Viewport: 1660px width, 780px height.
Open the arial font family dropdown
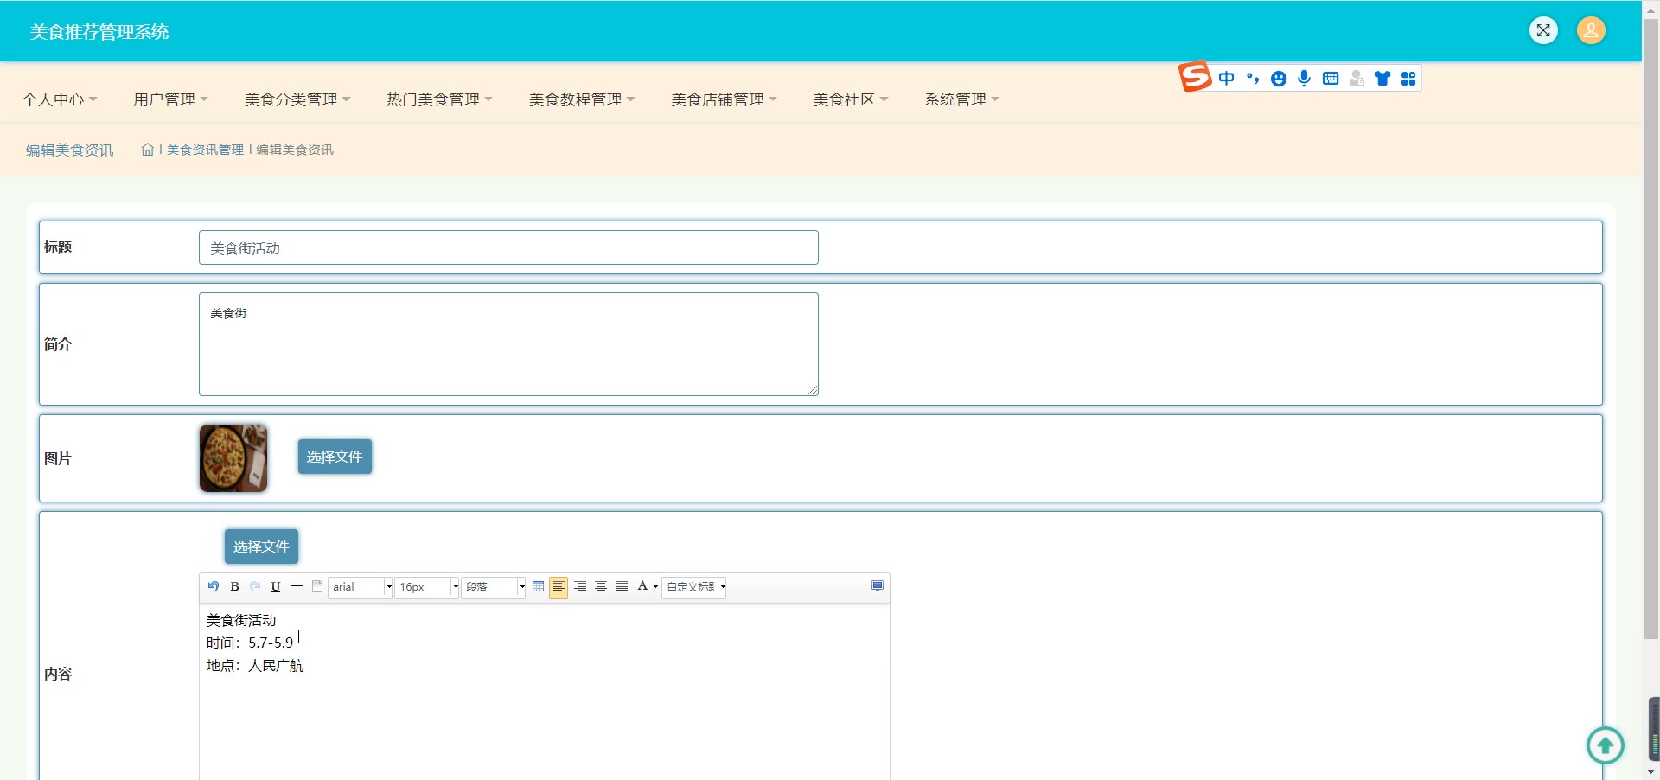[x=361, y=587]
